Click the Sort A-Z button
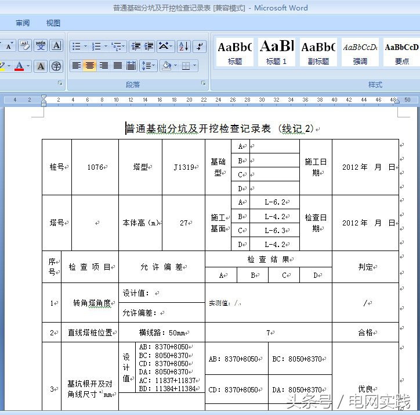 point(184,46)
